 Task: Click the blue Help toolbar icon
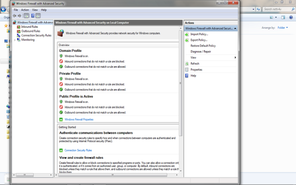tap(33, 16)
